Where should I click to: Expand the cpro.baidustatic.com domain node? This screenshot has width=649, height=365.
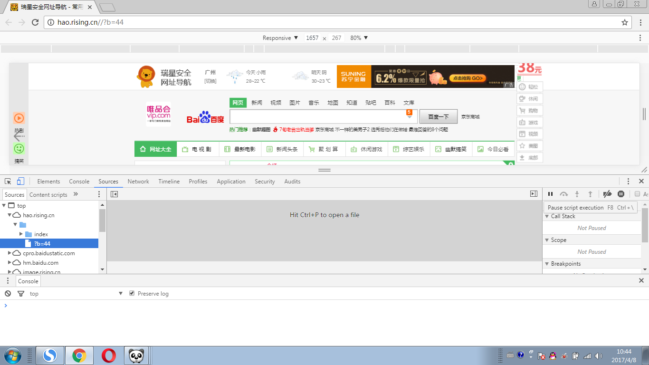coord(10,253)
